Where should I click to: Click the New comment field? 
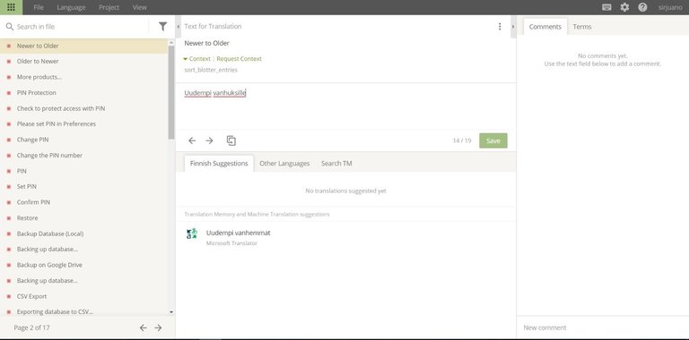pyautogui.click(x=603, y=327)
